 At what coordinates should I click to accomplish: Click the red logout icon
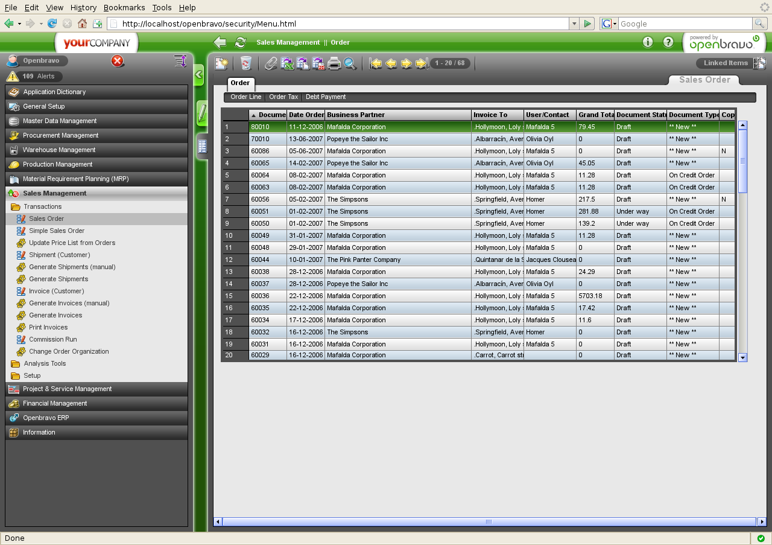[x=118, y=61]
